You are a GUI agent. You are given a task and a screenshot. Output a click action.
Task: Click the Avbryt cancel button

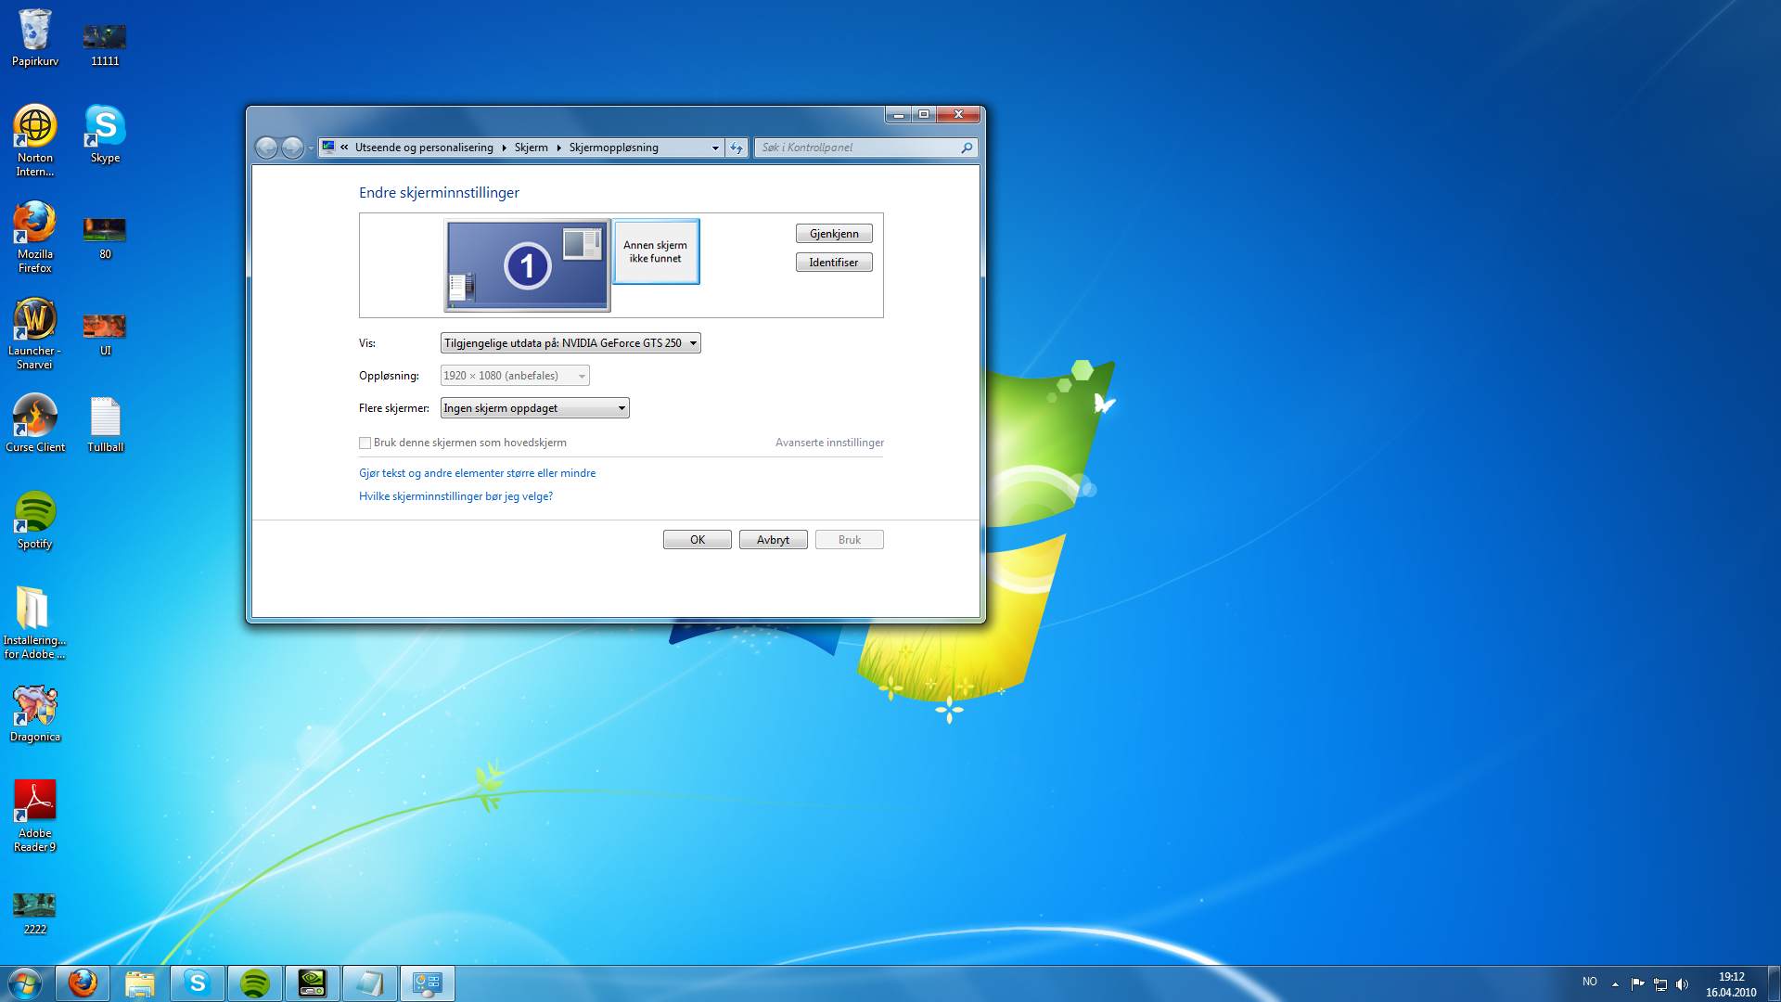point(774,540)
